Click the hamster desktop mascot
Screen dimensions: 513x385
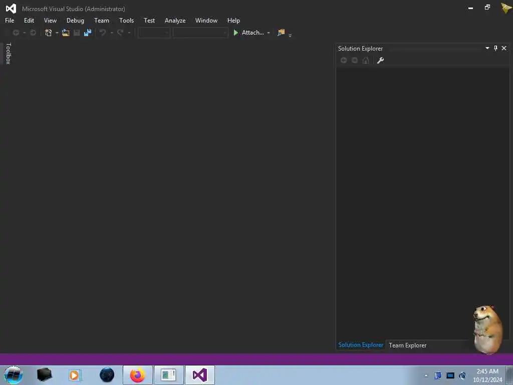487,329
